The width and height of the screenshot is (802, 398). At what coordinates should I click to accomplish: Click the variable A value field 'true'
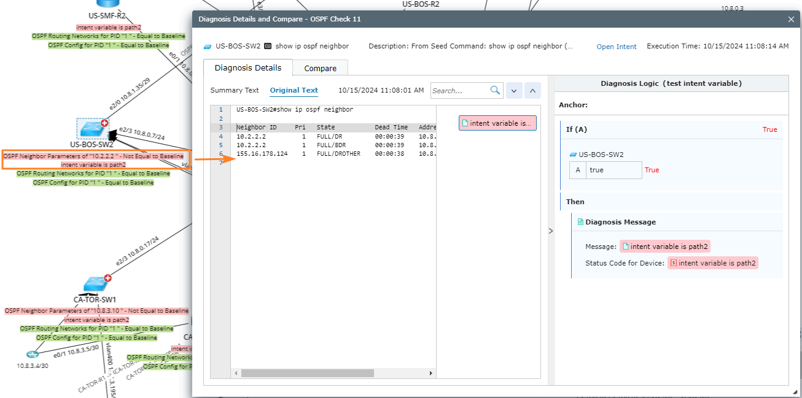pyautogui.click(x=613, y=170)
